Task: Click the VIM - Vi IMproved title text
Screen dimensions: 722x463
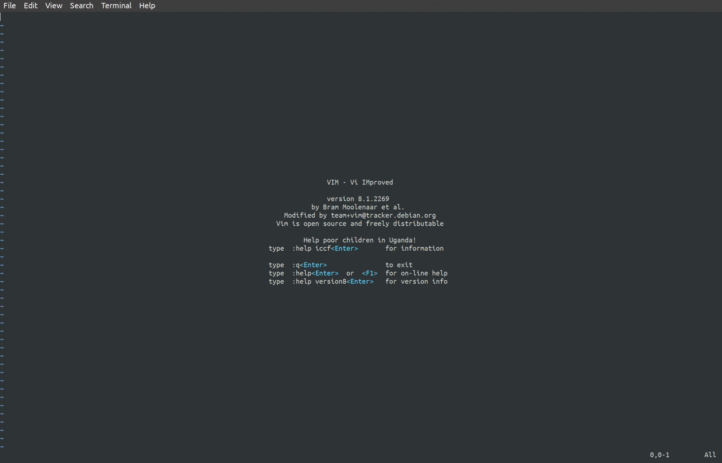Action: point(360,182)
